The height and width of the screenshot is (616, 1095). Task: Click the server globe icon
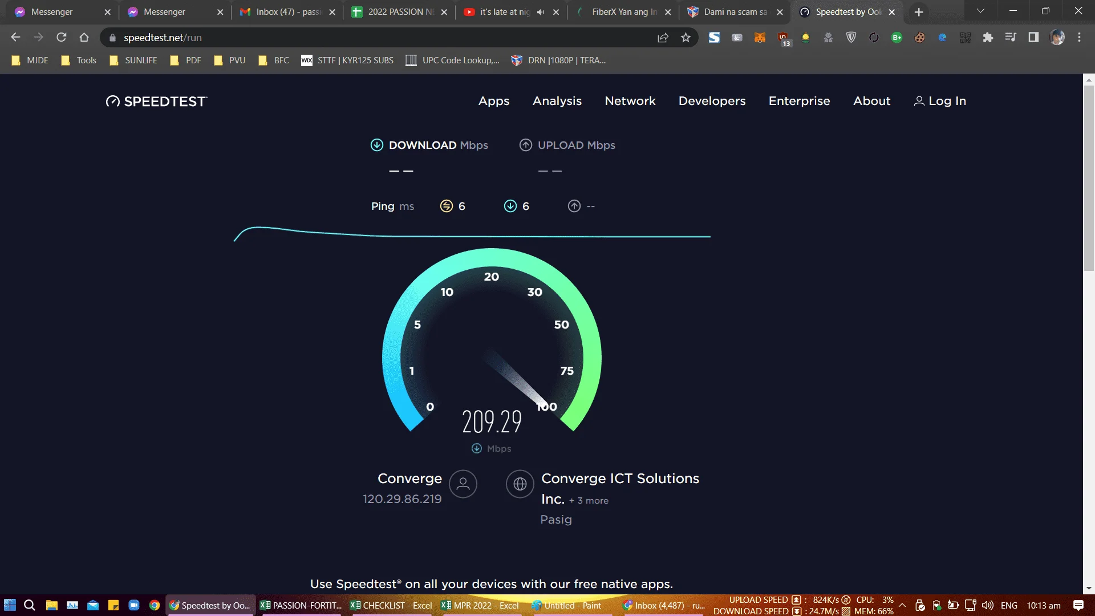click(x=520, y=484)
